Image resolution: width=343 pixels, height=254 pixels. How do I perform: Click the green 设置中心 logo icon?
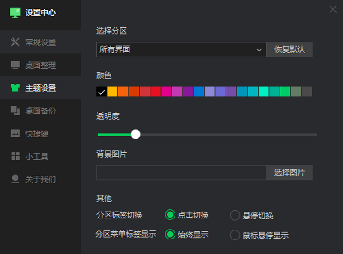(15, 12)
